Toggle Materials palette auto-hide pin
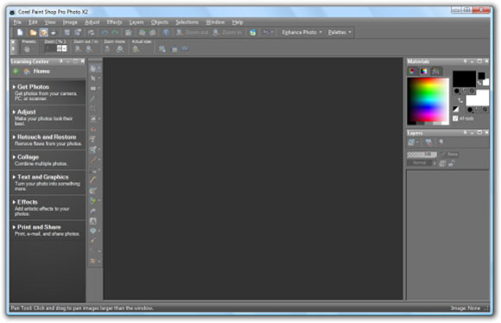The image size is (501, 323). (466, 61)
